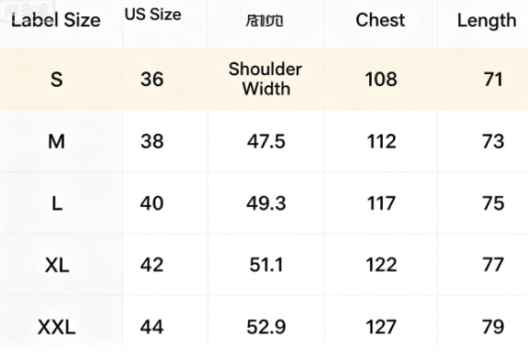This screenshot has width=528, height=360.
Task: Select the S size row label
Action: (x=57, y=80)
